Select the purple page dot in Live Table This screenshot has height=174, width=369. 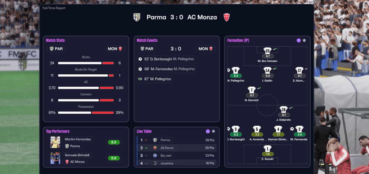pyautogui.click(x=208, y=131)
